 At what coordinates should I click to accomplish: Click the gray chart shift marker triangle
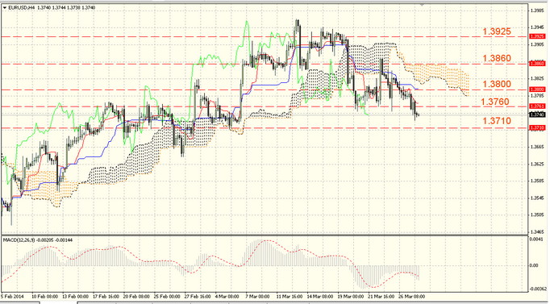pos(422,5)
